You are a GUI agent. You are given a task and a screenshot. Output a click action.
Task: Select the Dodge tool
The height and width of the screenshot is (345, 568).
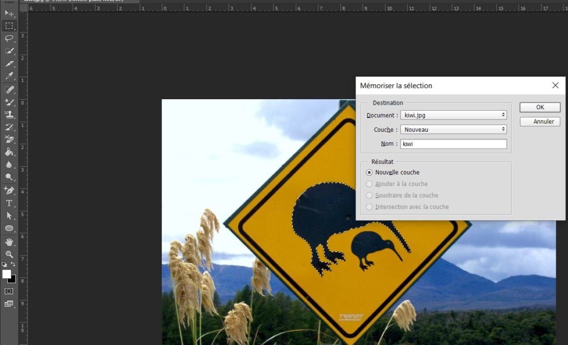tap(9, 177)
